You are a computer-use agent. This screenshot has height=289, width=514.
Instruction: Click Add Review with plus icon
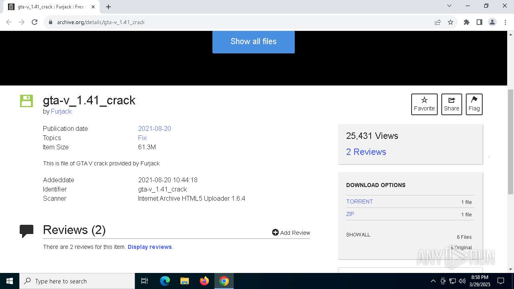[x=291, y=232]
